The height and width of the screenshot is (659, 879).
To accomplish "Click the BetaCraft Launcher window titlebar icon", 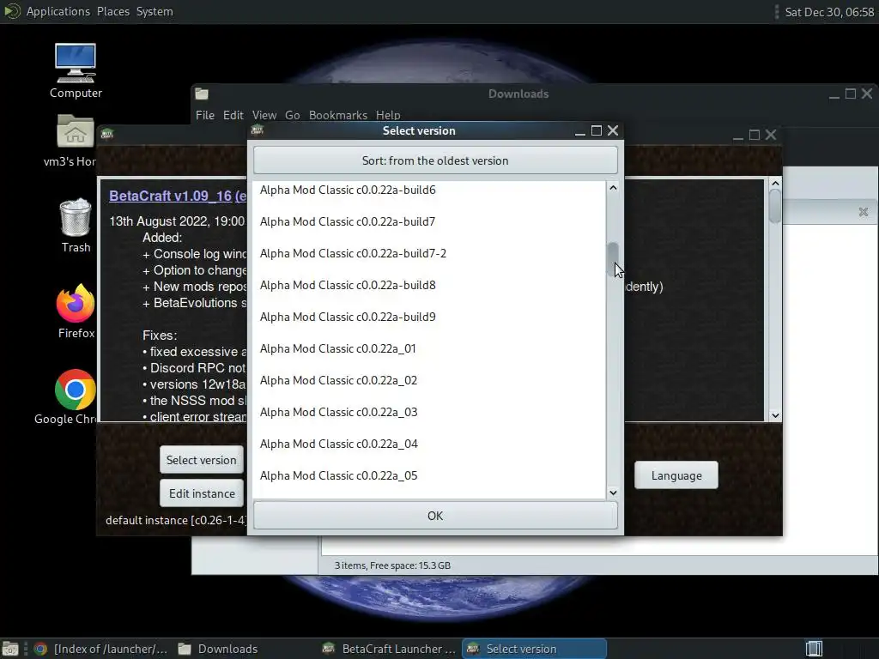I will point(106,134).
